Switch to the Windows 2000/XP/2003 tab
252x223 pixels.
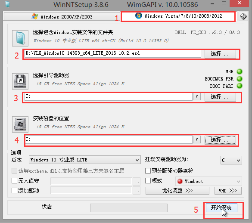click(x=62, y=17)
